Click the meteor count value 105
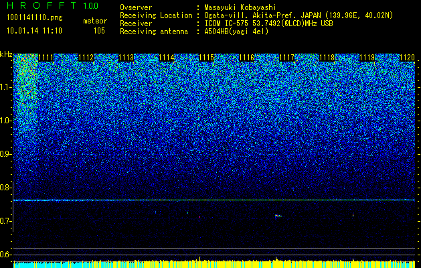 tap(99, 31)
